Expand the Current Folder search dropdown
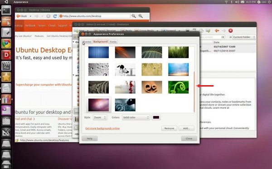Viewport: 272px width, 169px height. coord(244,37)
